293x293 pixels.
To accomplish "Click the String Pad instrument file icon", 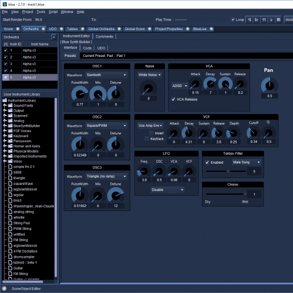I will 10,223.
